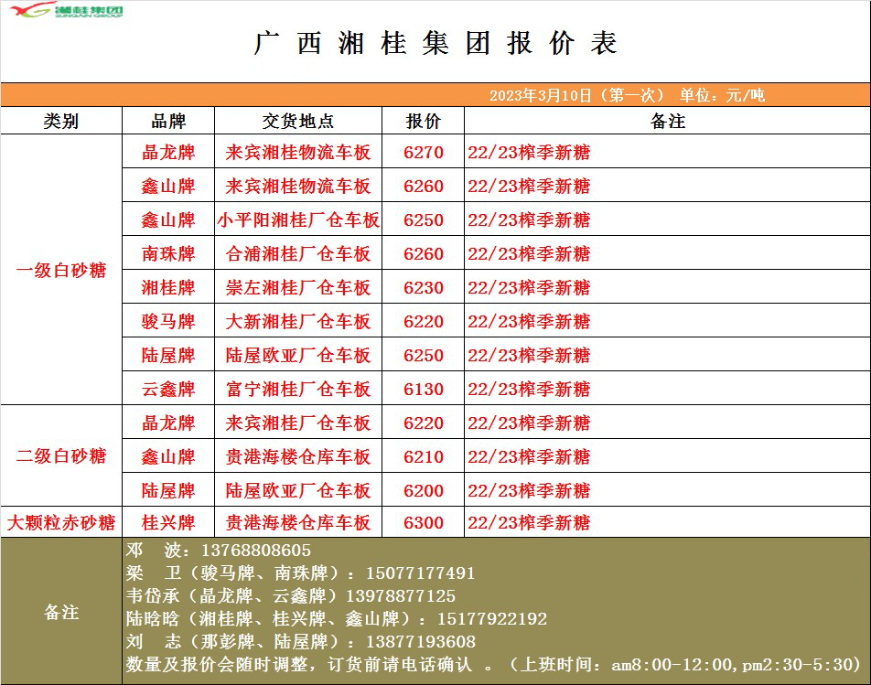
Task: Select the 骏马牌 brand cell
Action: (168, 322)
